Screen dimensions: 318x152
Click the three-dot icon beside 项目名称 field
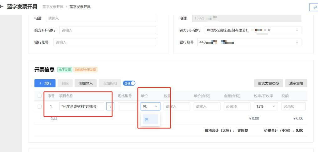point(110,106)
